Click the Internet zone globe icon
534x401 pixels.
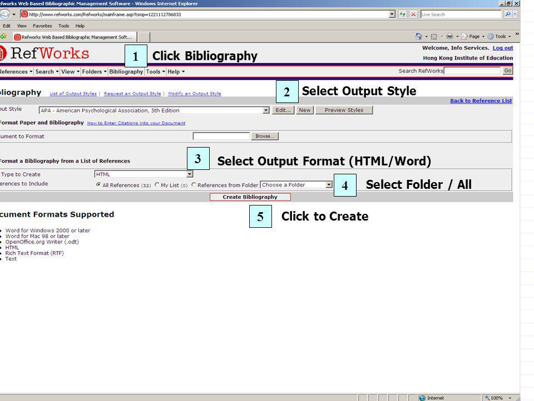pos(423,398)
